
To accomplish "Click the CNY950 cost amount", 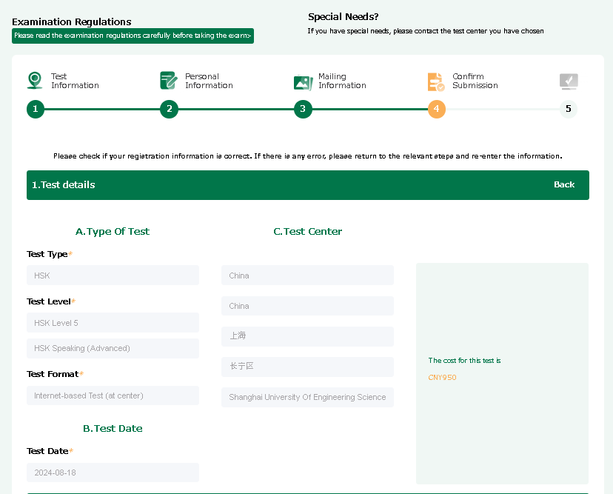I will tap(442, 378).
